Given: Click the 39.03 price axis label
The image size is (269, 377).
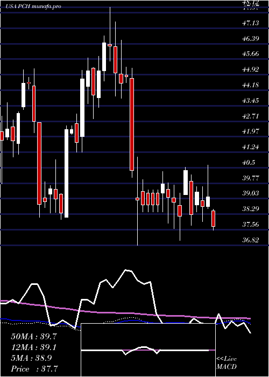Looking at the screenshot, I should pos(251,193).
